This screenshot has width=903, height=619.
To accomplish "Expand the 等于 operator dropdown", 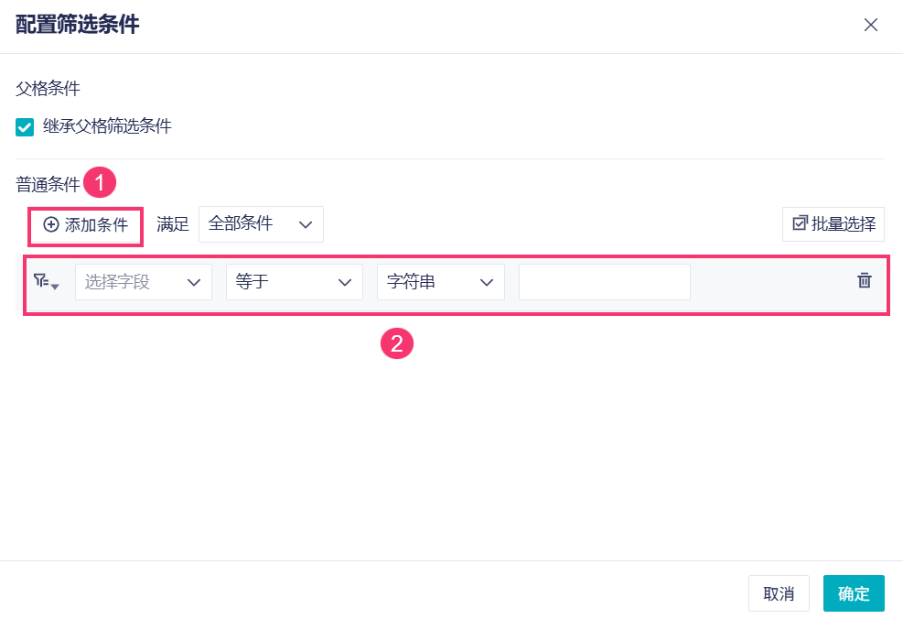I will (294, 282).
